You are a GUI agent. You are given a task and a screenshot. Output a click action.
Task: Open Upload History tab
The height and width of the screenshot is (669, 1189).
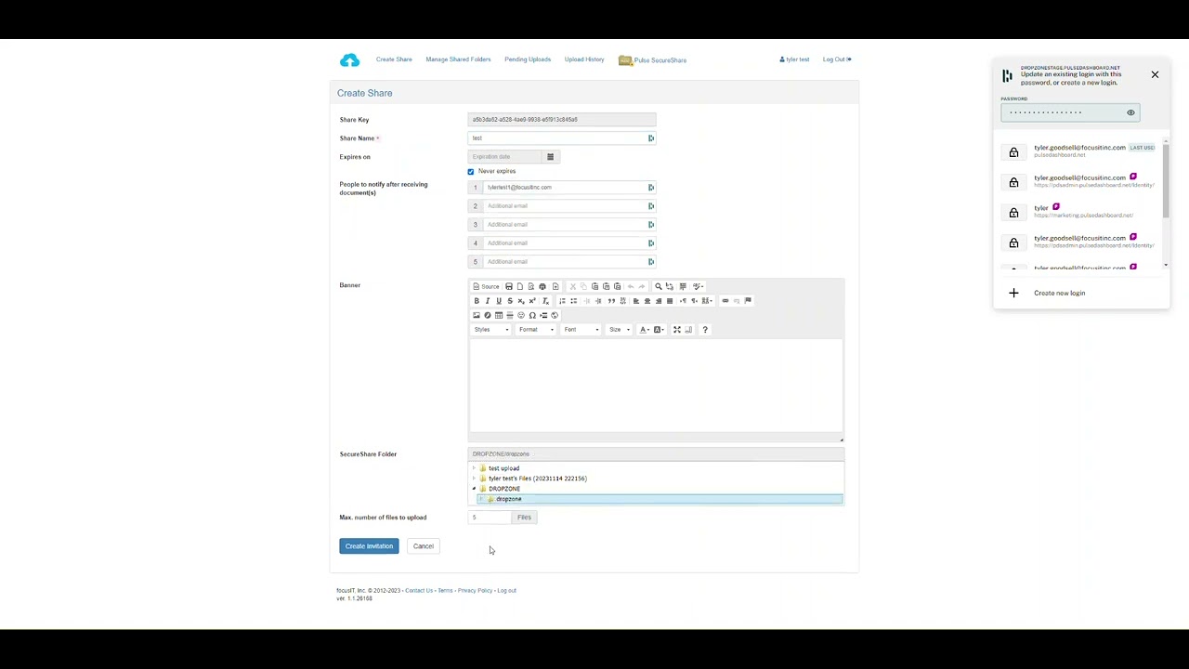click(x=584, y=59)
